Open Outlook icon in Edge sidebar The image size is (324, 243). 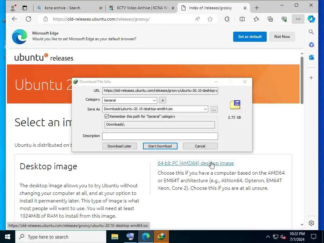tap(311, 57)
